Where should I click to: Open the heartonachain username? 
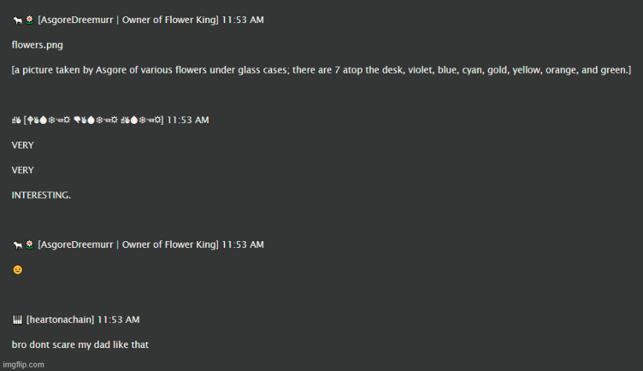coord(60,320)
